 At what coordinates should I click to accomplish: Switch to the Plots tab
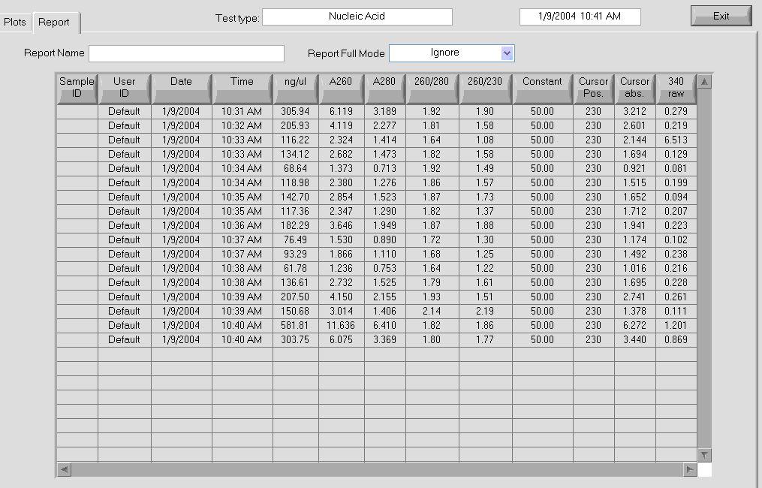pyautogui.click(x=15, y=23)
